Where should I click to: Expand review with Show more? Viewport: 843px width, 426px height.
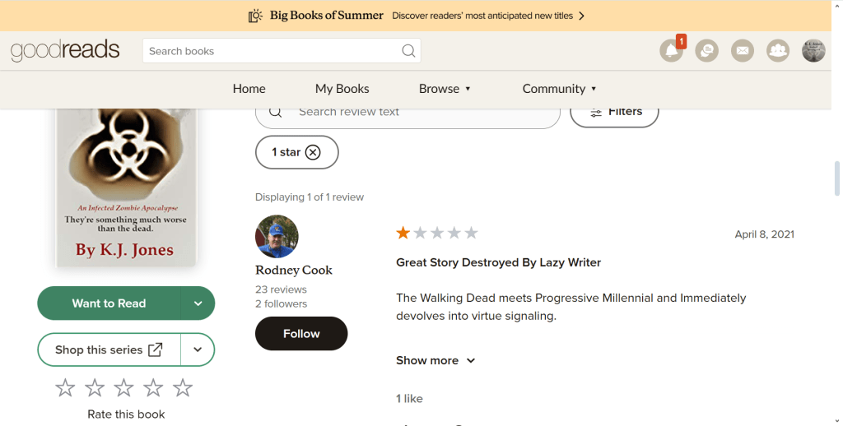[x=435, y=360]
